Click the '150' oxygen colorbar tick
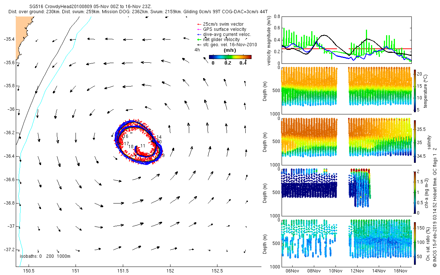The height and width of the screenshot is (275, 440). pos(421,228)
